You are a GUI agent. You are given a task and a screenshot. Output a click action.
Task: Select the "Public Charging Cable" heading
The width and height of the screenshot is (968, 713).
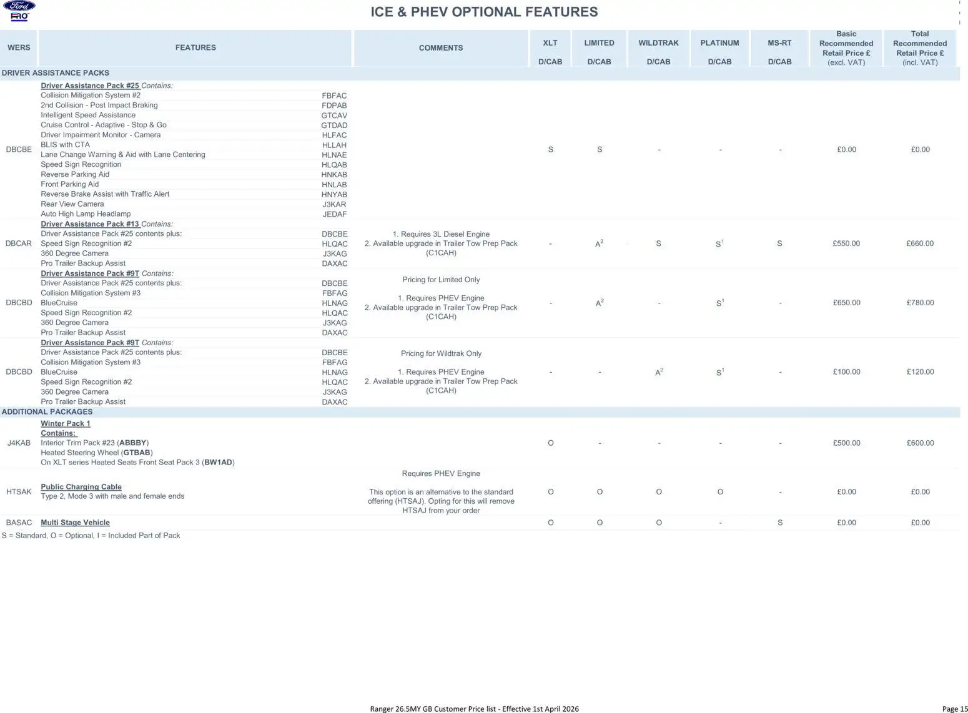(x=81, y=487)
